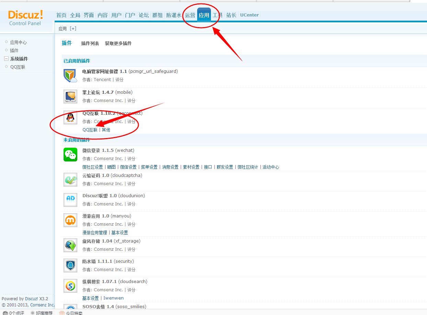427x315 pixels.
Task: Click the 防水墙 security plugin icon
Action: tap(70, 266)
